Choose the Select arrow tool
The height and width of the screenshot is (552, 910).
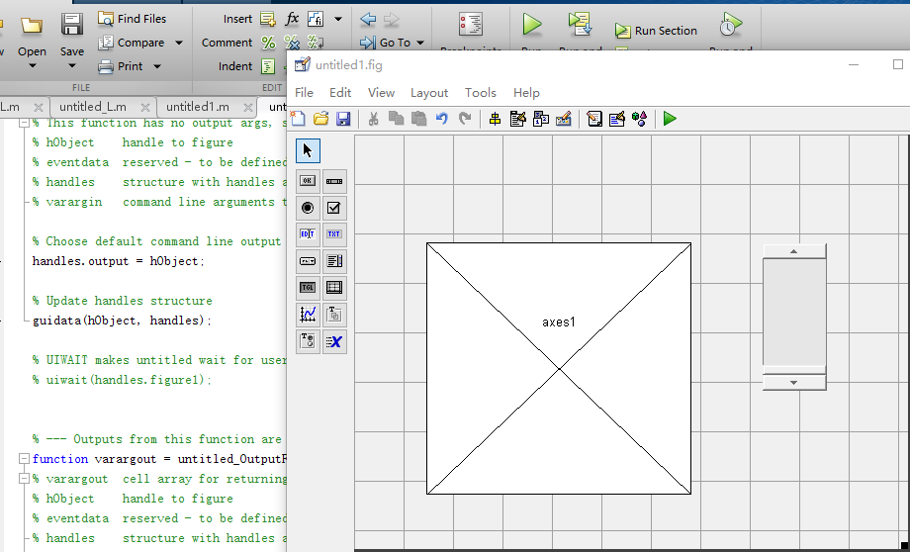pos(308,151)
